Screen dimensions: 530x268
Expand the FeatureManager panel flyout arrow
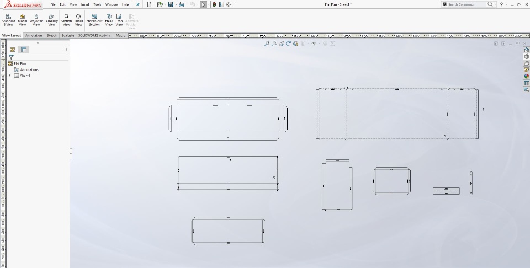66,49
